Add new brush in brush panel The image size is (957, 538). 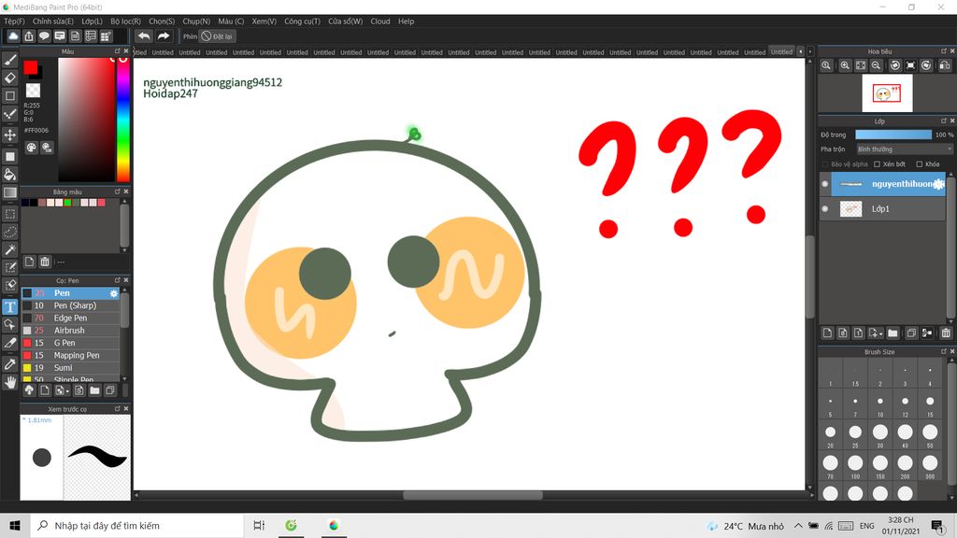(45, 390)
